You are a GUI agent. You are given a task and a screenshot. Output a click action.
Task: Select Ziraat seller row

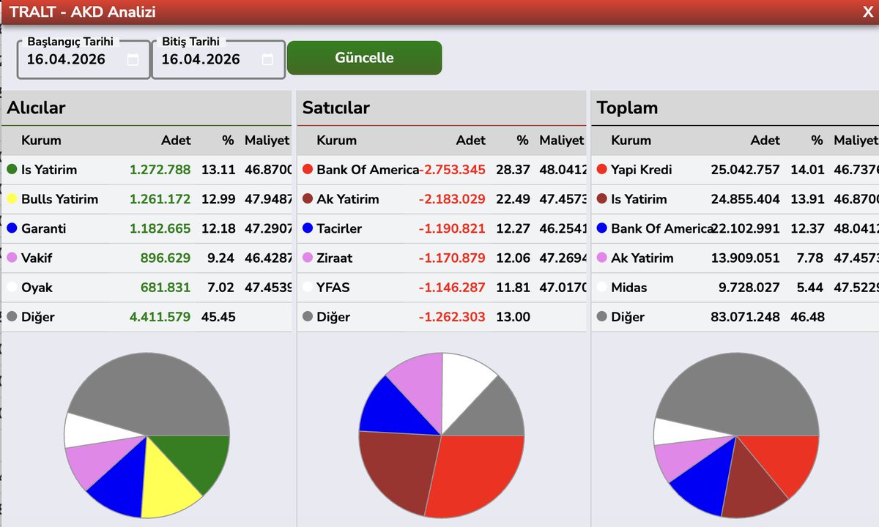point(442,258)
